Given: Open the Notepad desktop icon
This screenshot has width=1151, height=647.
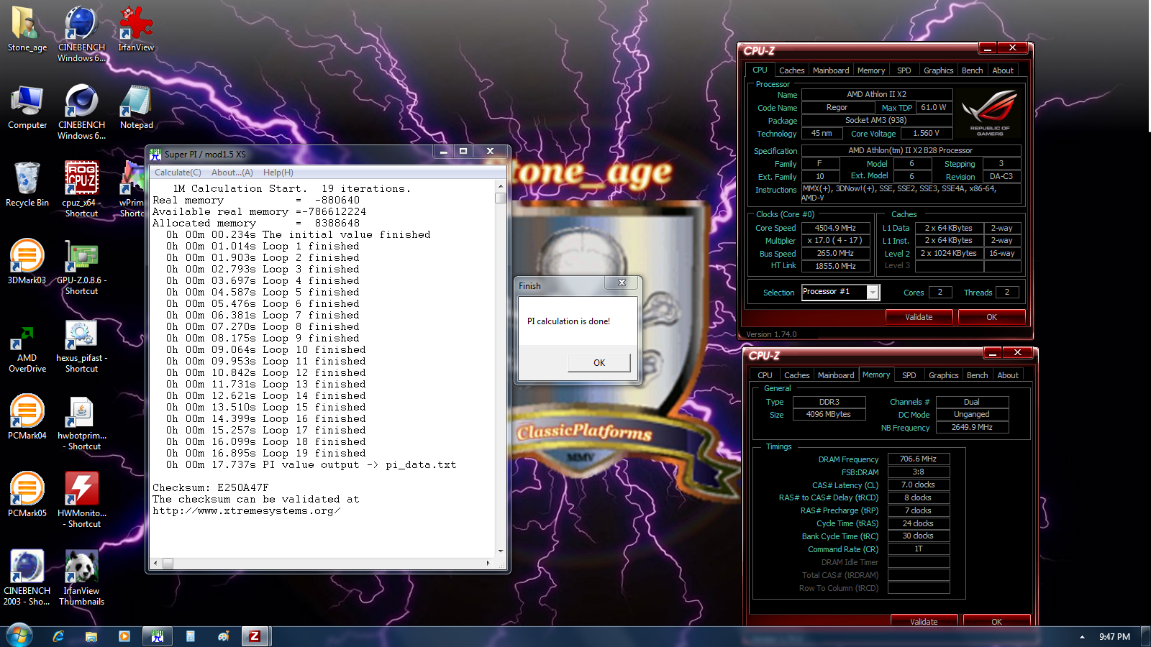Looking at the screenshot, I should [136, 107].
